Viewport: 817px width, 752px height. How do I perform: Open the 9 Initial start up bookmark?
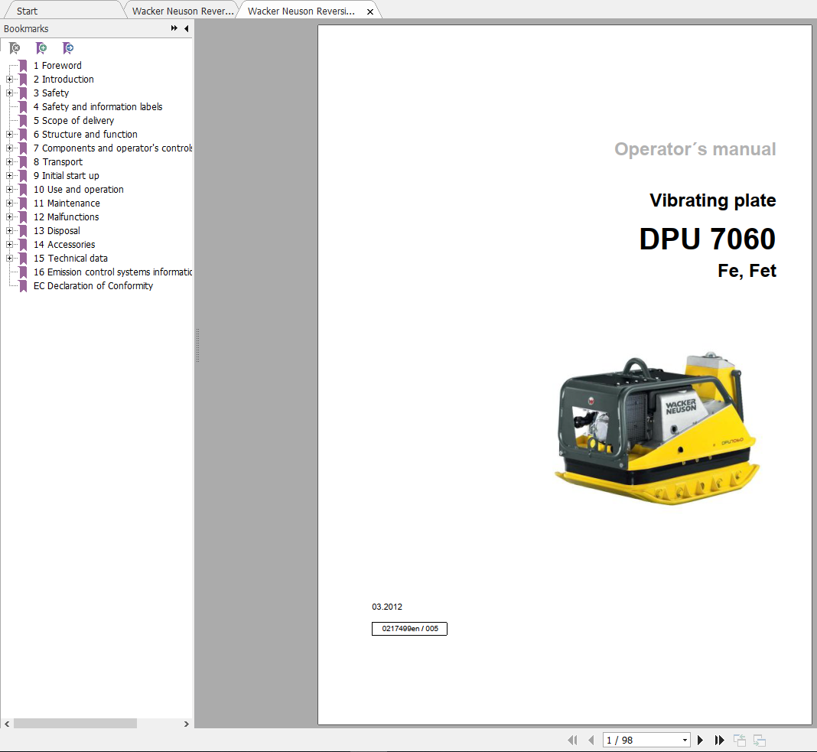(x=67, y=176)
